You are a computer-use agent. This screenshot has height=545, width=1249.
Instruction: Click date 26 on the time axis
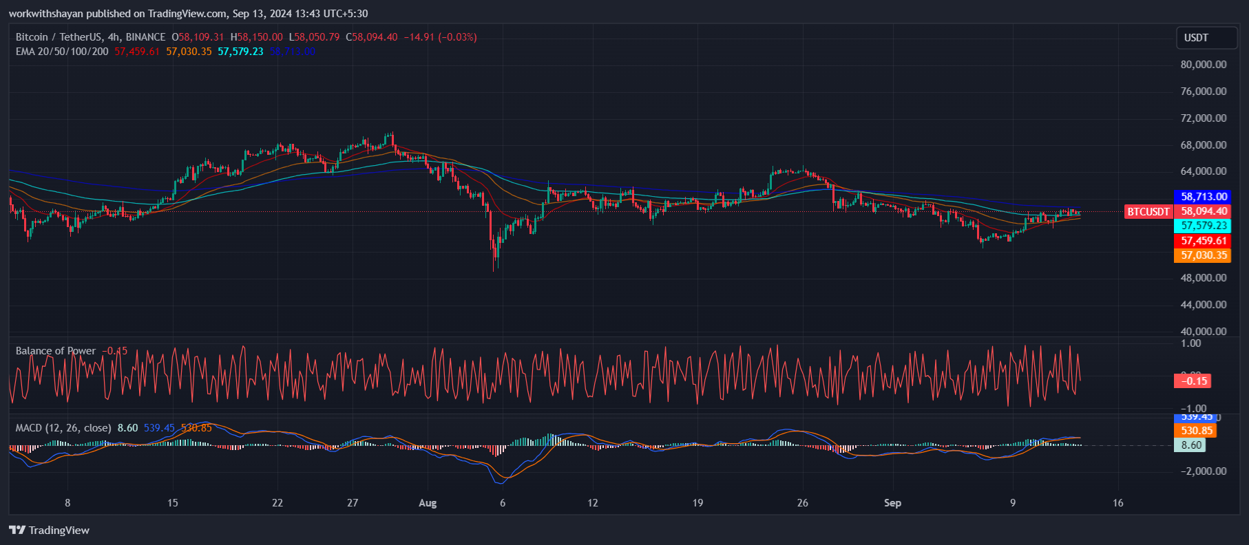coord(803,503)
